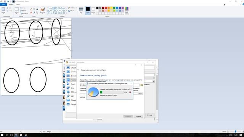The height and width of the screenshot is (137, 244).
Task: Click the Crop command
Action: (x=23, y=8)
